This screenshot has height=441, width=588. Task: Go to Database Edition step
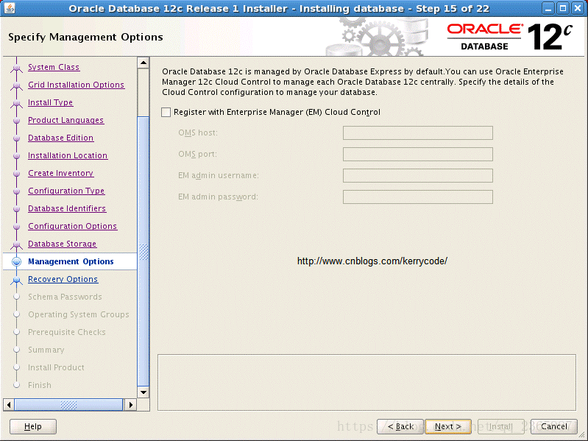coord(61,138)
